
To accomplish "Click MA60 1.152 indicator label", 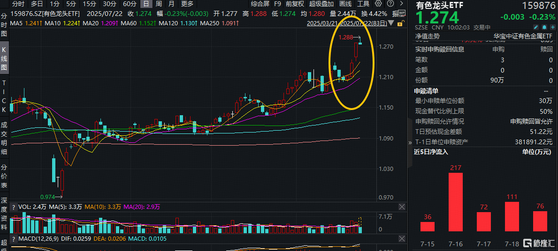I will (138, 23).
